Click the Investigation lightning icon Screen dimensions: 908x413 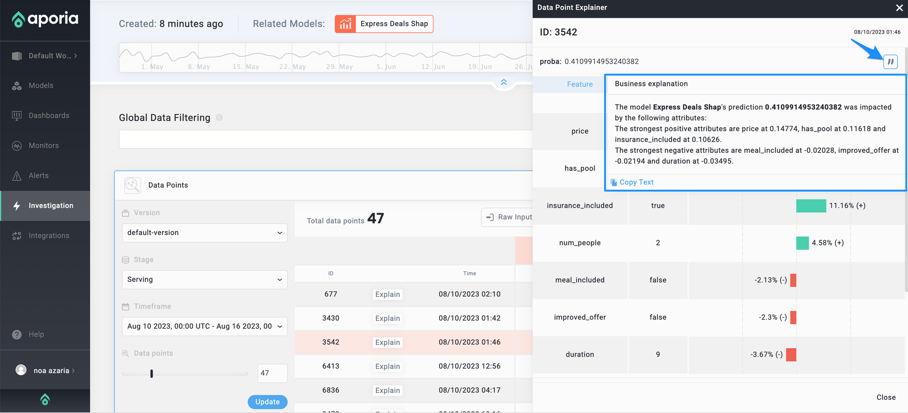coord(17,206)
